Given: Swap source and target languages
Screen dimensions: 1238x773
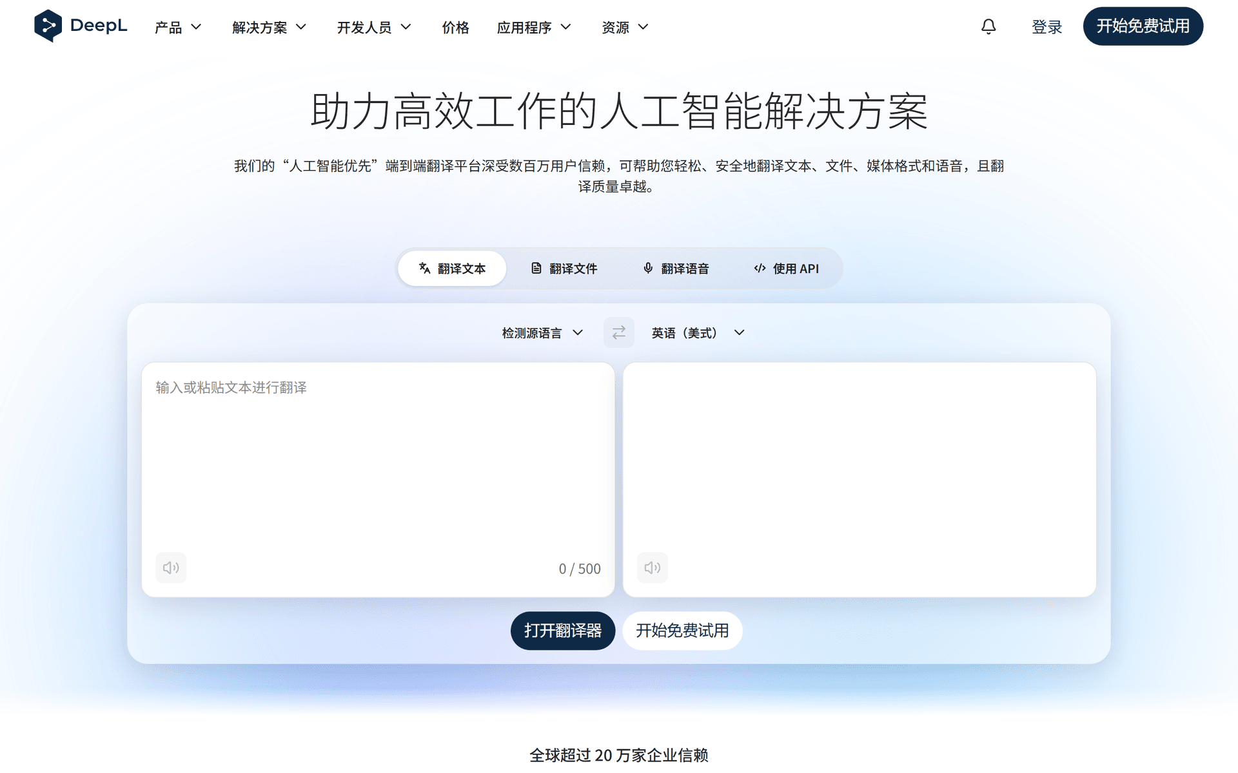Looking at the screenshot, I should (618, 332).
